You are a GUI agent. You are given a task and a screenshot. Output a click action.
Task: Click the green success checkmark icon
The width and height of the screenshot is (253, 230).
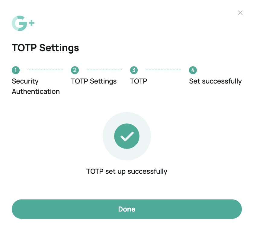point(127,136)
